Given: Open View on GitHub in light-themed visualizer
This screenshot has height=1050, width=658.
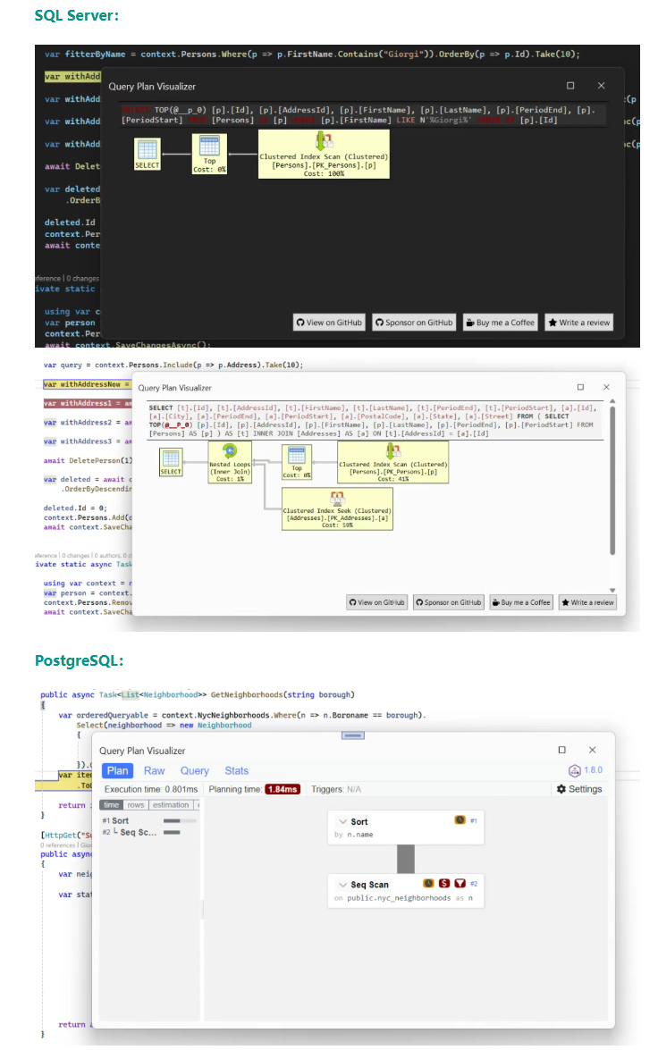Looking at the screenshot, I should (x=376, y=602).
